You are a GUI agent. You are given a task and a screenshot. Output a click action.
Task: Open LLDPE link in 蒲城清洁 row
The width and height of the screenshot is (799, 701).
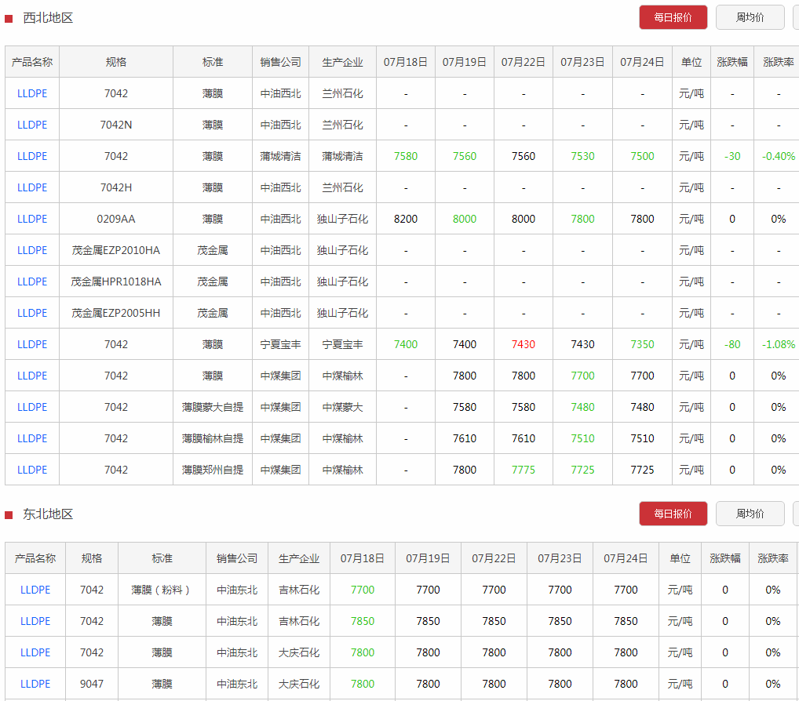click(32, 156)
